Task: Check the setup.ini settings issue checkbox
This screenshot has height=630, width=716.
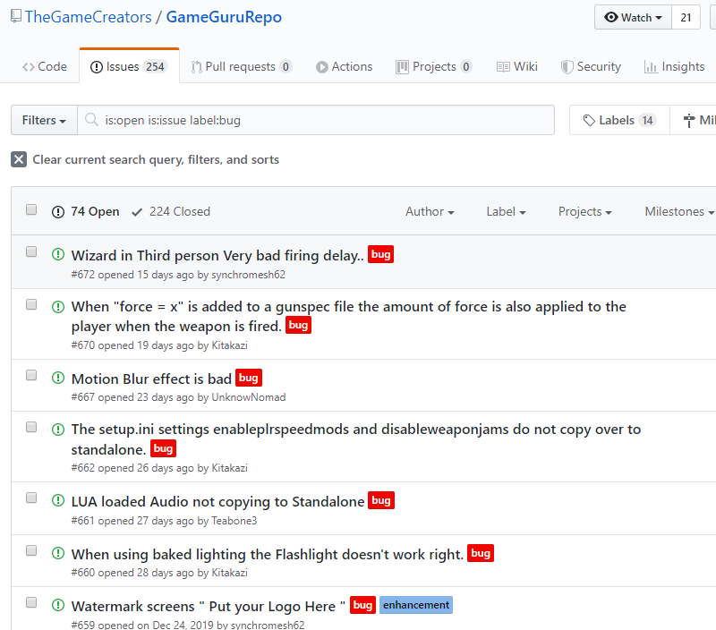Action: tap(31, 427)
